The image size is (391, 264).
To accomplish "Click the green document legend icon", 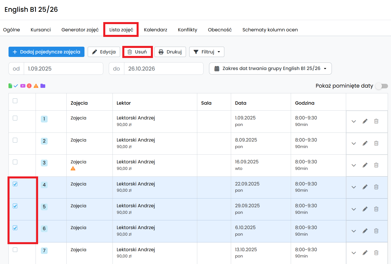I will click(x=10, y=86).
